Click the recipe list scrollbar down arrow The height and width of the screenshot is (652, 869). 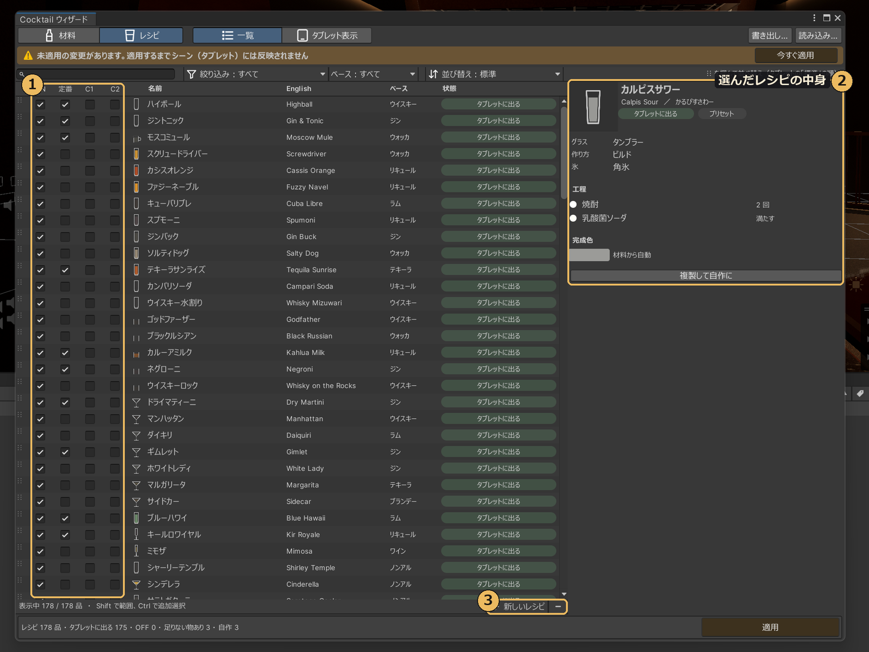point(564,594)
